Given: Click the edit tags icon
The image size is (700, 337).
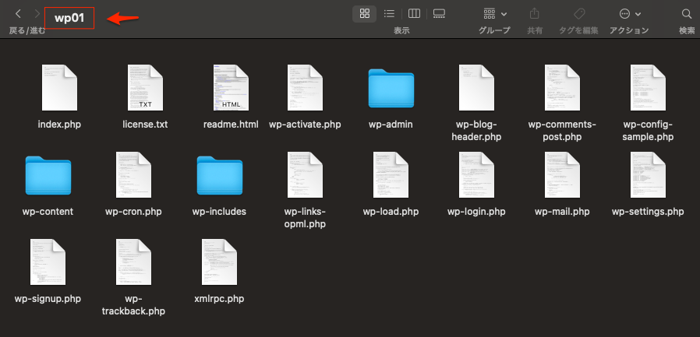Looking at the screenshot, I should (579, 14).
